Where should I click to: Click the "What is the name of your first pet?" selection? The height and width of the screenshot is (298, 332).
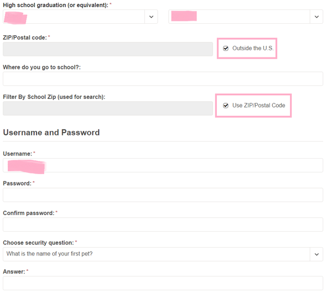coord(50,254)
